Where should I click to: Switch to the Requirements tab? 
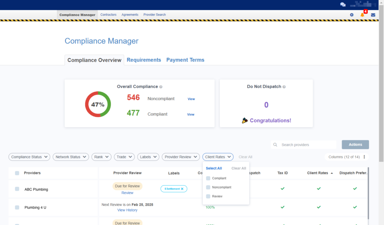pos(144,60)
